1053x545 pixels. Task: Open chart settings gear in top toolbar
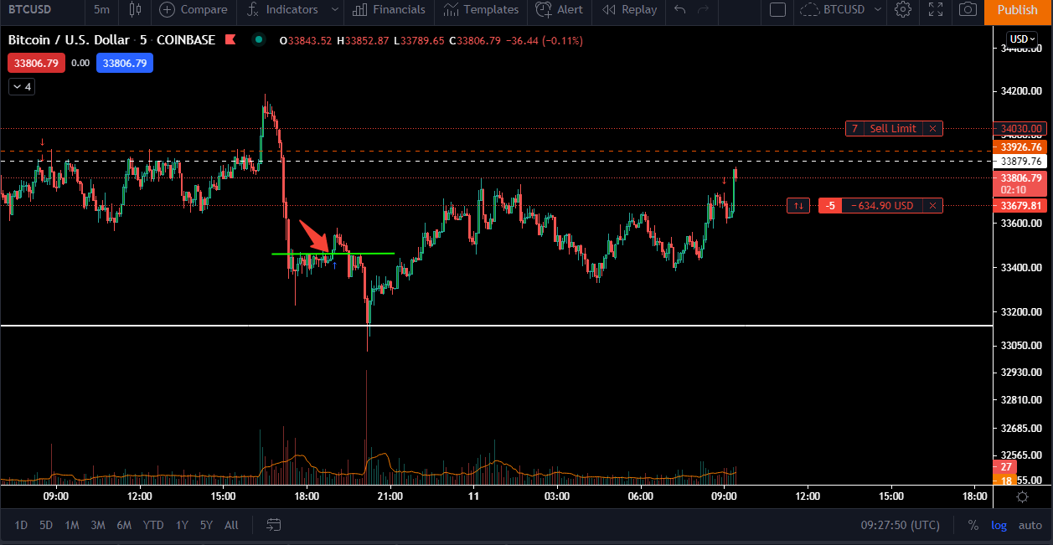tap(902, 10)
